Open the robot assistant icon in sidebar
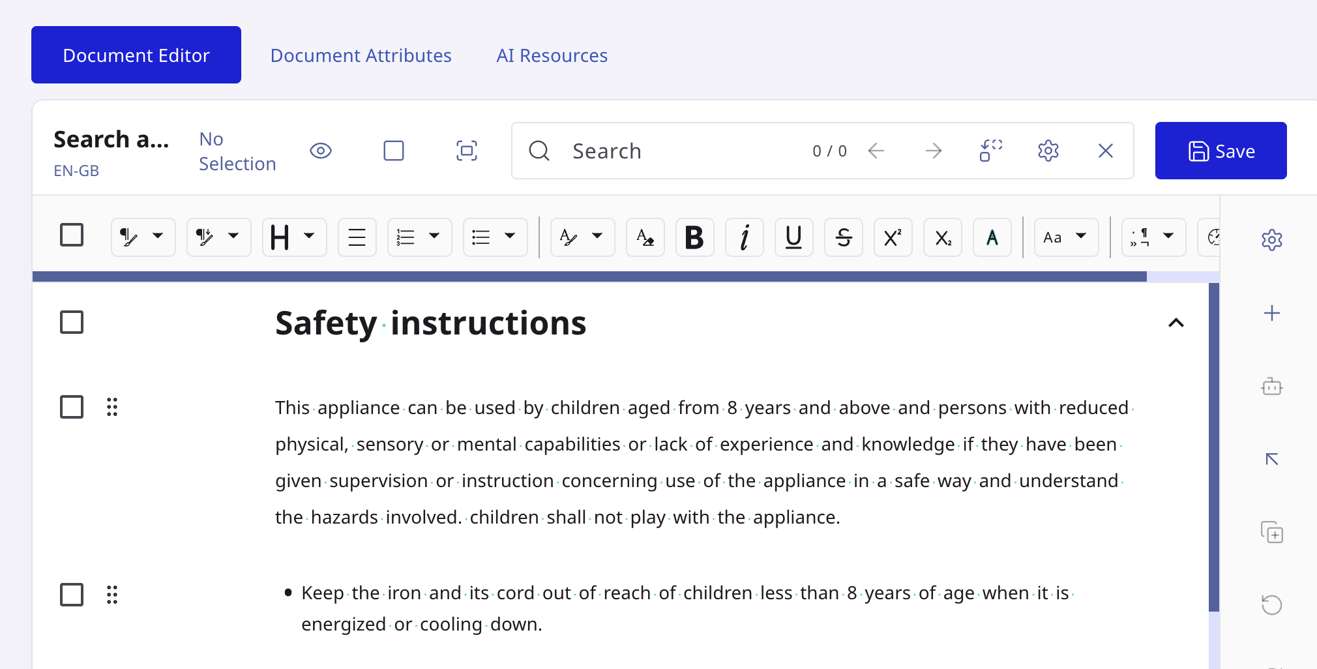 (1271, 387)
